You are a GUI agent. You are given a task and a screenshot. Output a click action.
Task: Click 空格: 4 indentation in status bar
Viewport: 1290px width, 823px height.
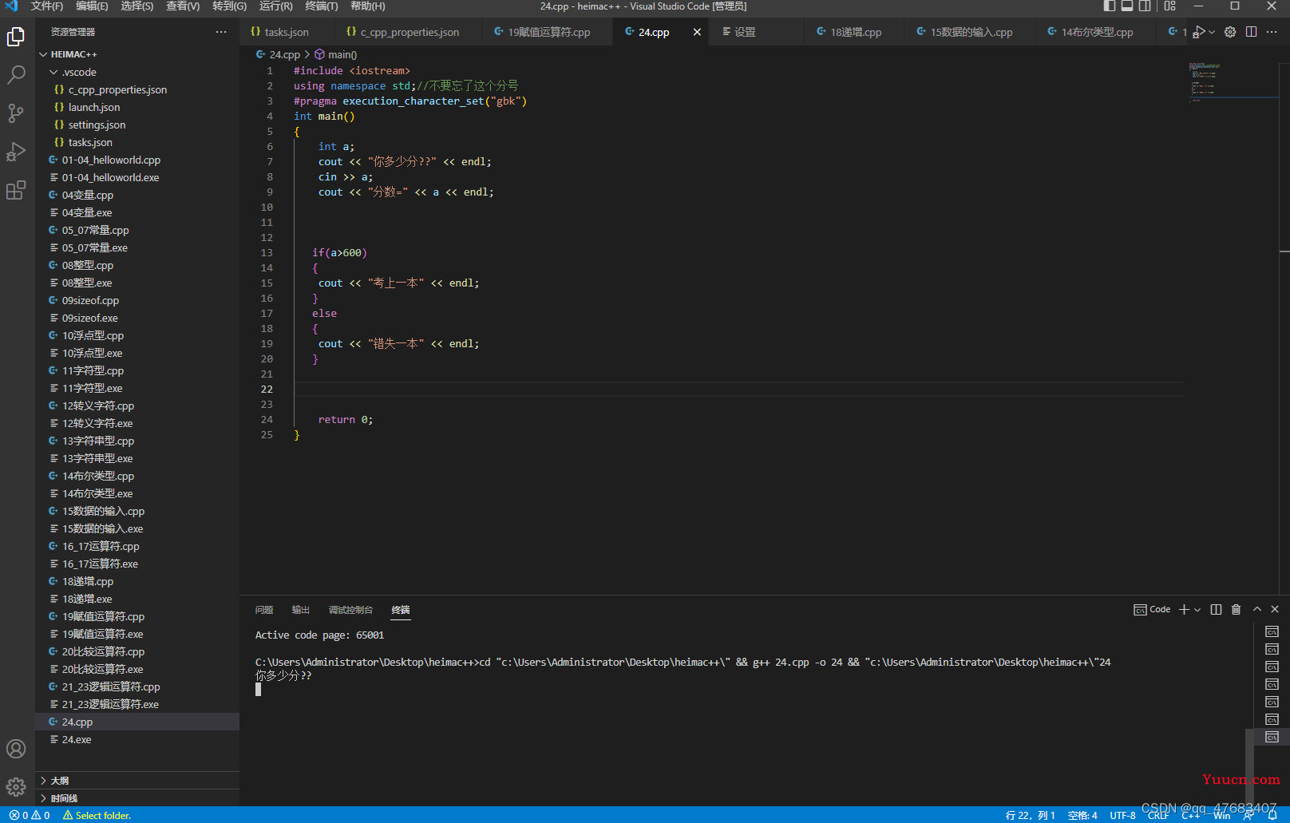1082,815
